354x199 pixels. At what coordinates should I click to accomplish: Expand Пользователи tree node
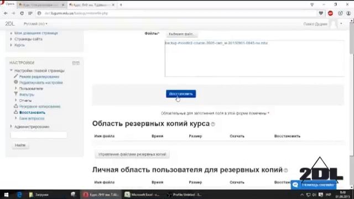pyautogui.click(x=16, y=88)
